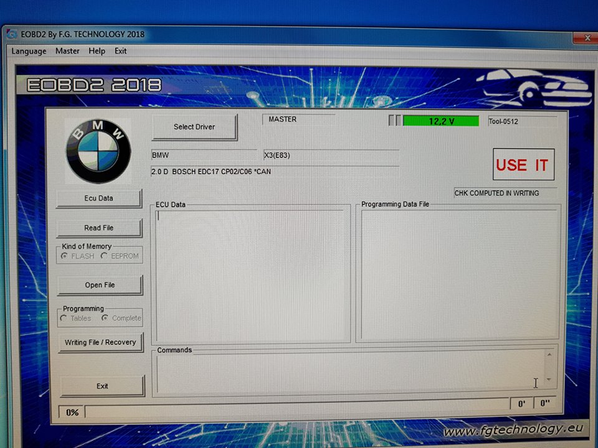Click Writing File / Recovery button

pos(101,342)
